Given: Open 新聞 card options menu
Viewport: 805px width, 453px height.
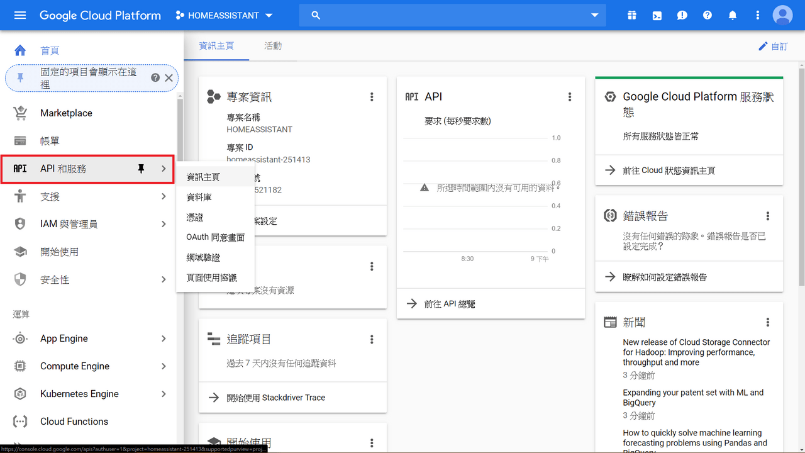Looking at the screenshot, I should [x=768, y=322].
